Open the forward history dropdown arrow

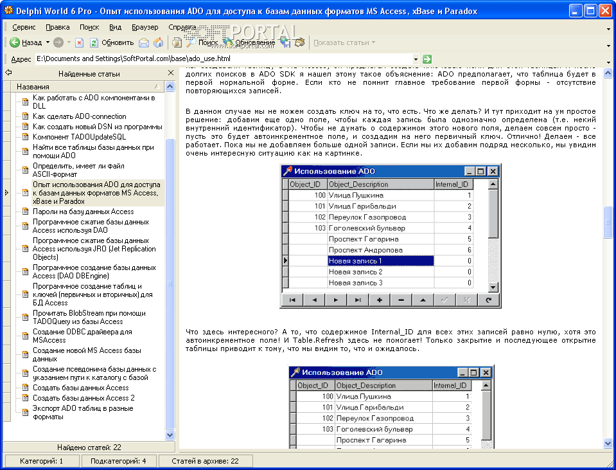pyautogui.click(x=69, y=42)
